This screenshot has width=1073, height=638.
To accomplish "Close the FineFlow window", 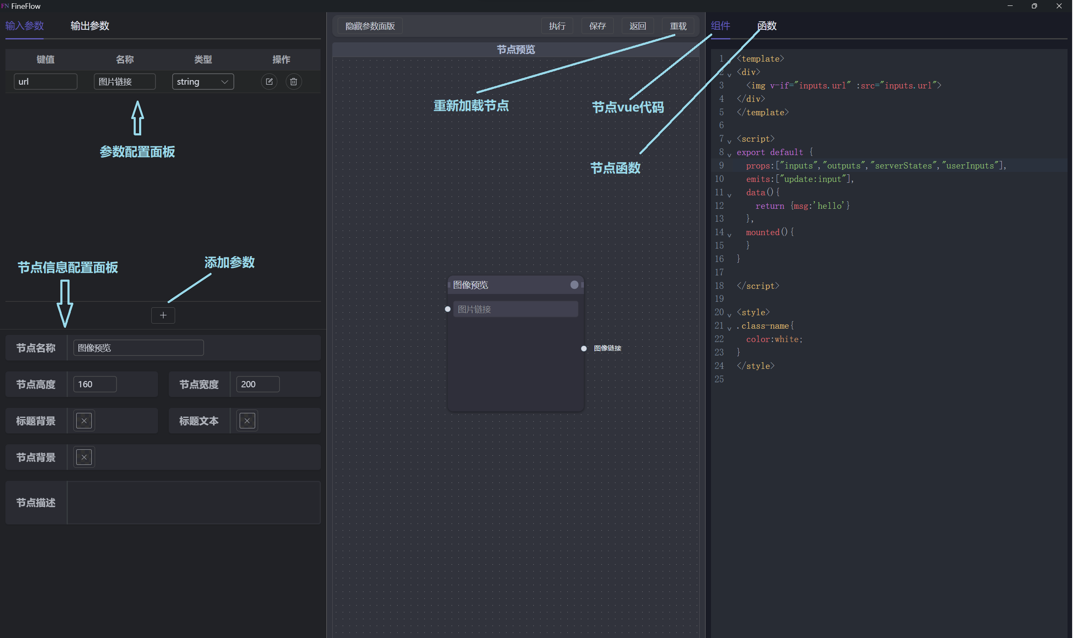I will pyautogui.click(x=1059, y=6).
